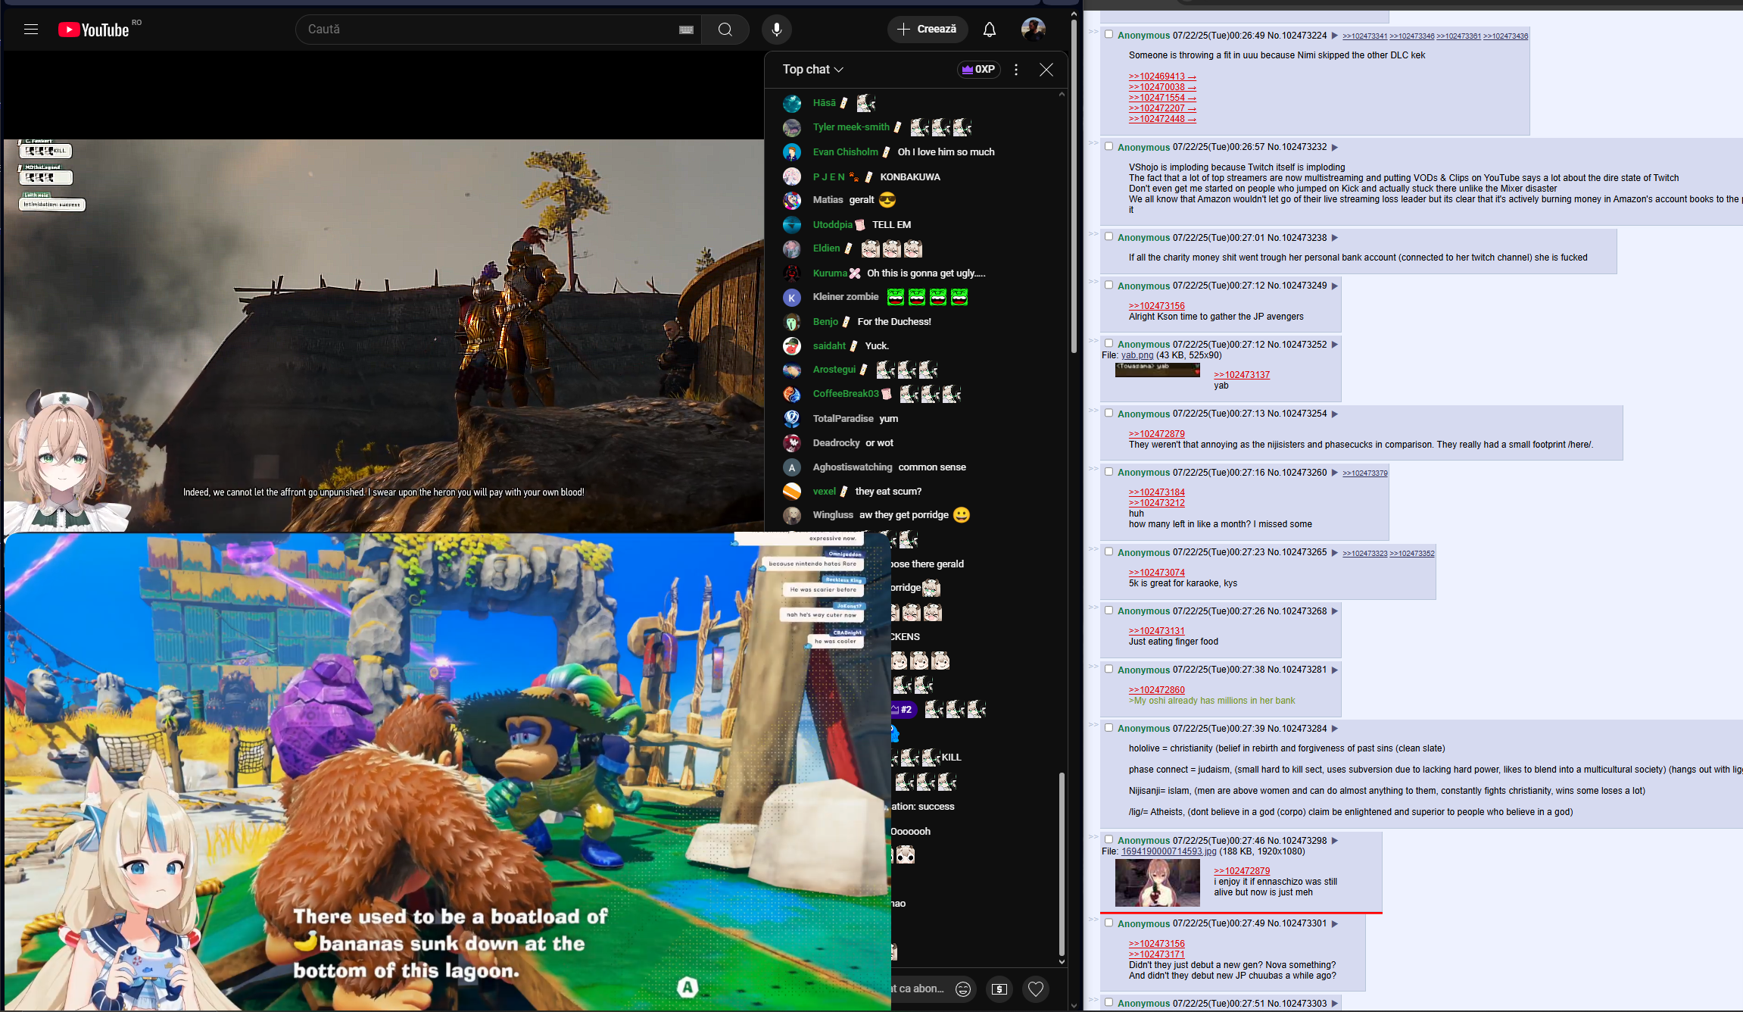Tick checkbox for post No.102473284
Screen dimensions: 1743x1012
pyautogui.click(x=1109, y=727)
